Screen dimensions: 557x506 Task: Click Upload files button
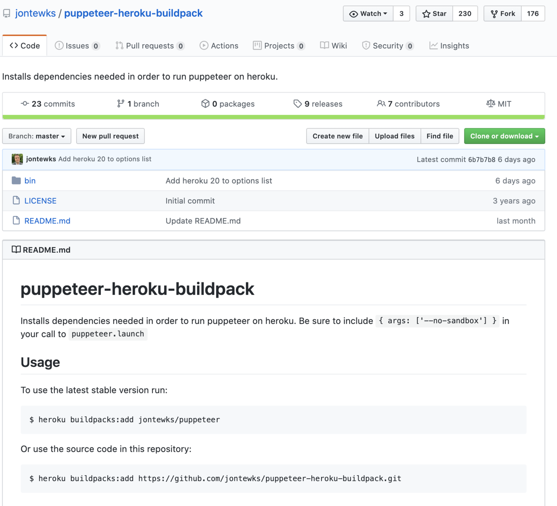pyautogui.click(x=395, y=136)
